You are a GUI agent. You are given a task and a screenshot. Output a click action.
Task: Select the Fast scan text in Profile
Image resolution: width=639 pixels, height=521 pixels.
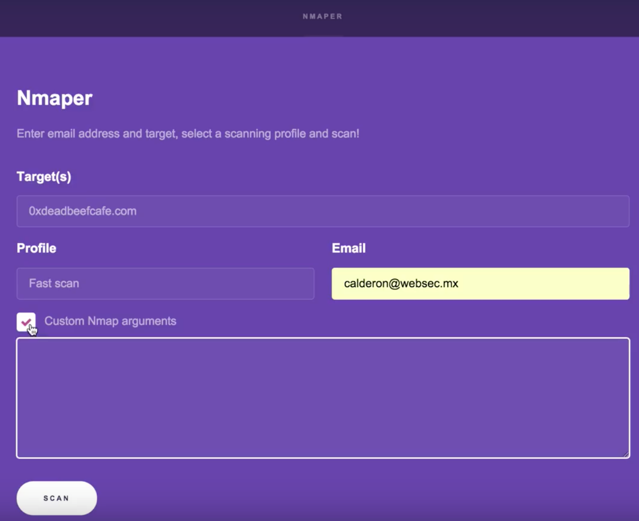54,283
